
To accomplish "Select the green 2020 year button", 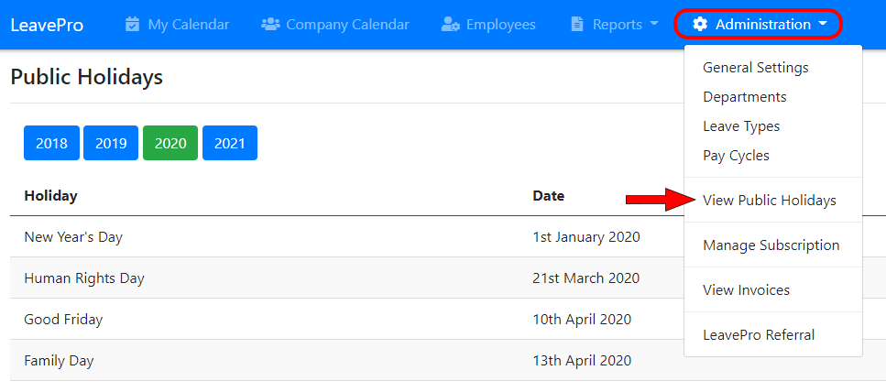I will pos(170,143).
